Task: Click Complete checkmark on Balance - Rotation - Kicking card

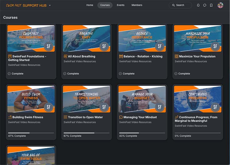Action: pos(120,73)
